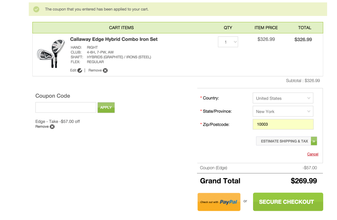Expand the Country dropdown
The width and height of the screenshot is (337, 220).
tap(283, 98)
